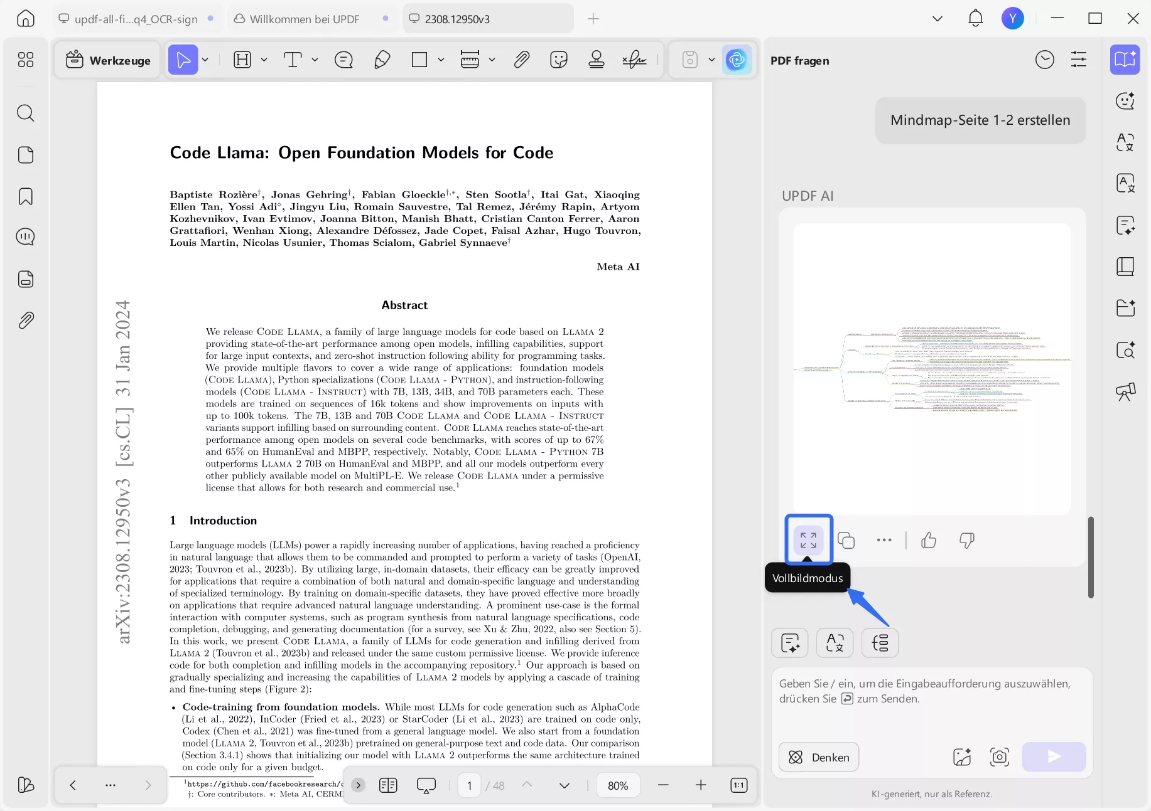Open the thumbnail grid view in left sidebar
Screen dimensions: 1151x811
(26, 60)
